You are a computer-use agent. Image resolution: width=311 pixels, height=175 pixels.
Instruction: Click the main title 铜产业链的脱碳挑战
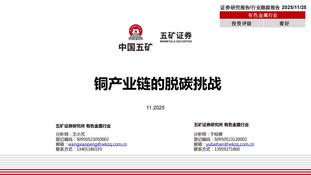pyautogui.click(x=158, y=84)
